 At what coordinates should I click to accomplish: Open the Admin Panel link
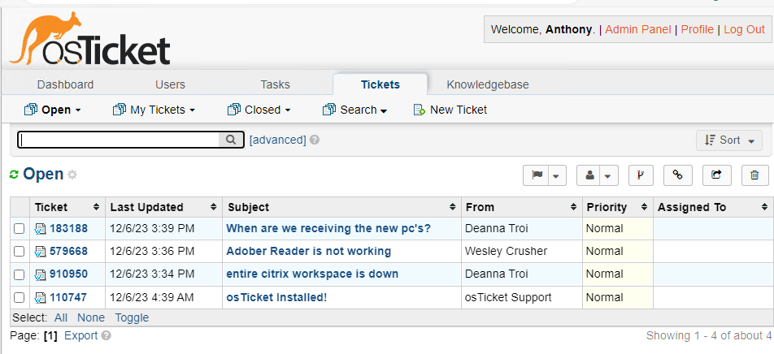coord(638,29)
